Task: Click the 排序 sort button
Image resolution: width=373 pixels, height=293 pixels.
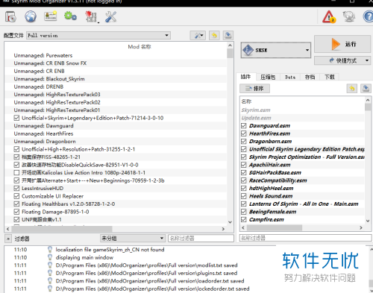Action: [254, 89]
